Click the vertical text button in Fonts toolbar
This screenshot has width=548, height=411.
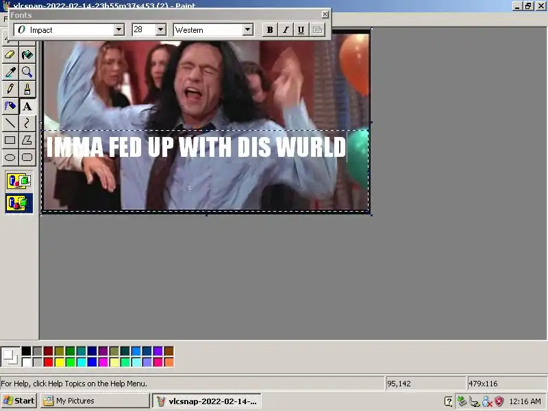pos(317,30)
